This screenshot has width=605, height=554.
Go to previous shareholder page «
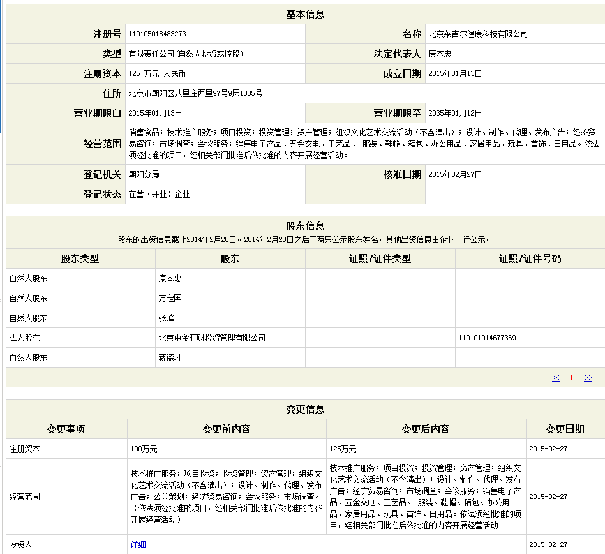(556, 378)
